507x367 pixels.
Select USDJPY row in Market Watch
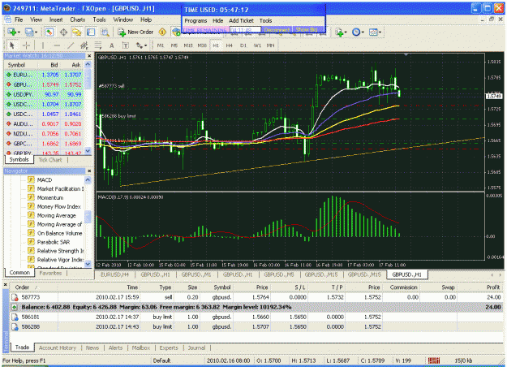coord(44,94)
